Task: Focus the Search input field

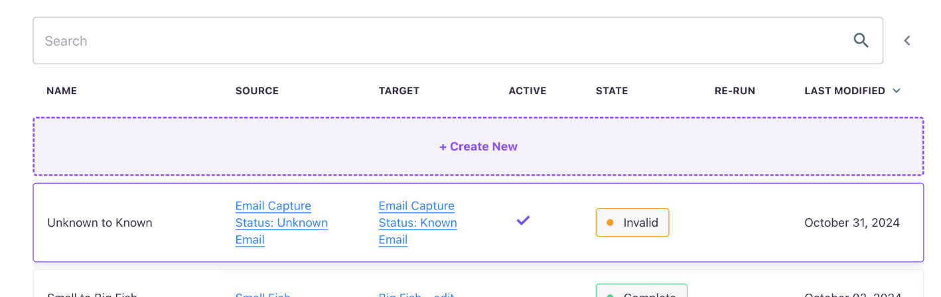Action: 458,40
